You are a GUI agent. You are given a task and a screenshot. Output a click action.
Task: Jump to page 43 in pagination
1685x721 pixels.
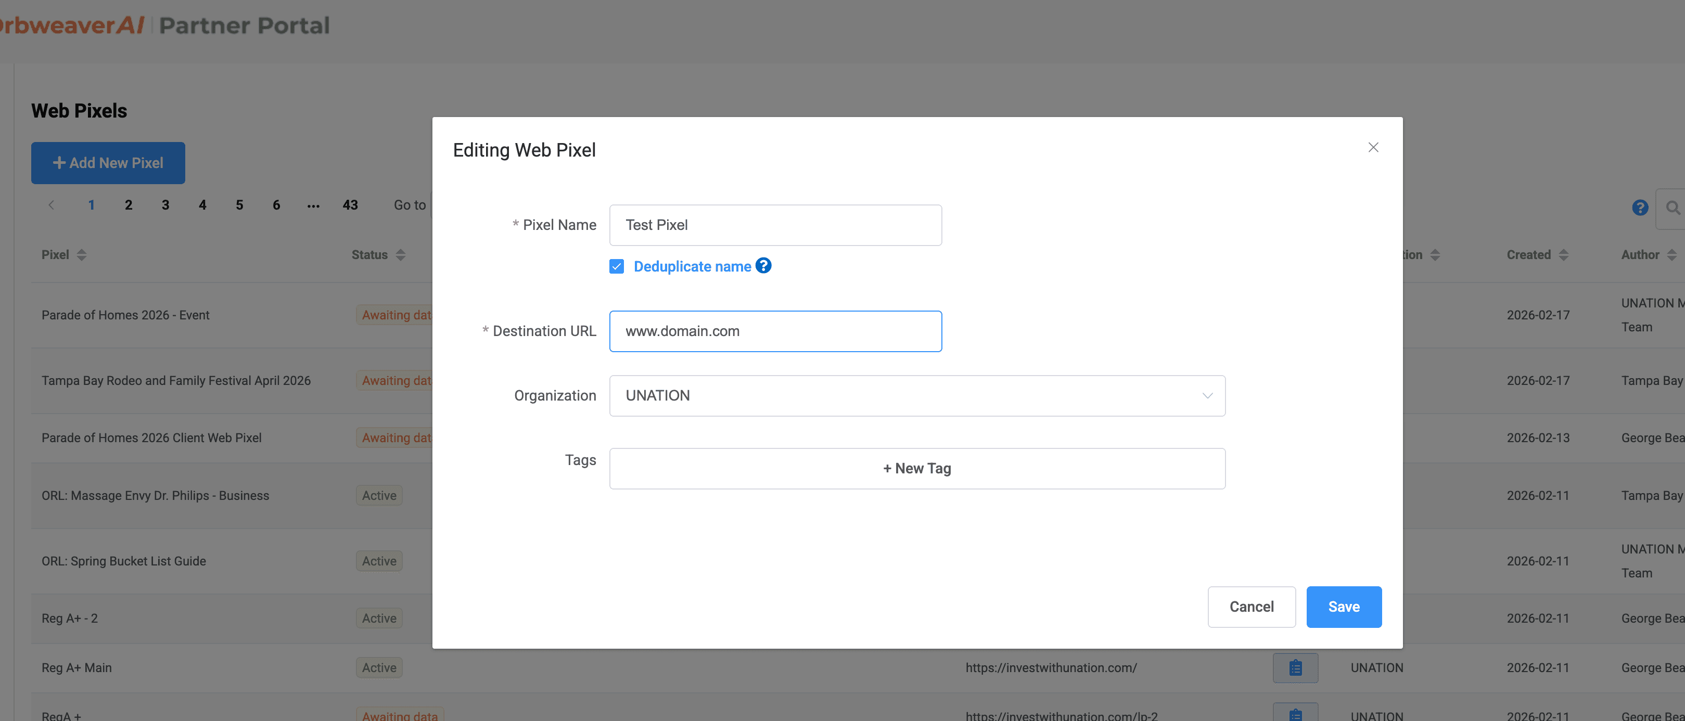point(350,205)
